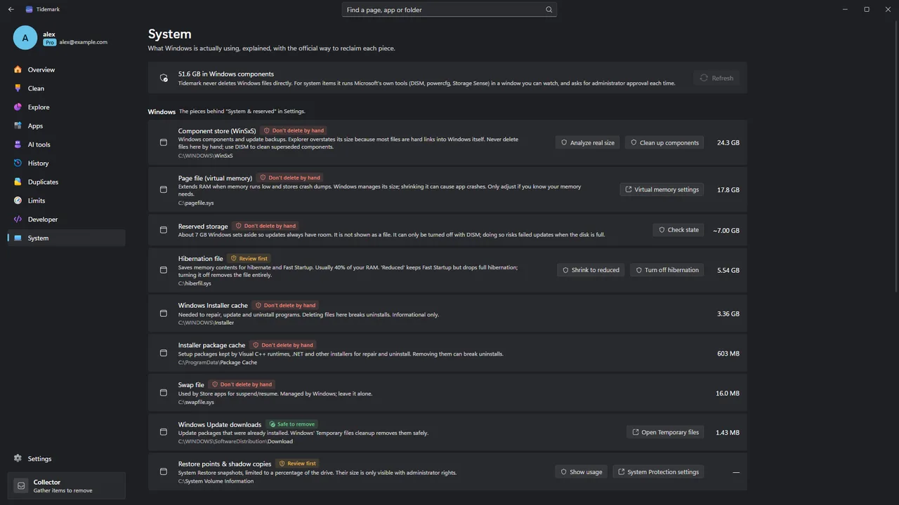Image resolution: width=899 pixels, height=505 pixels.
Task: Click the Safe to remove badge
Action: click(x=291, y=424)
